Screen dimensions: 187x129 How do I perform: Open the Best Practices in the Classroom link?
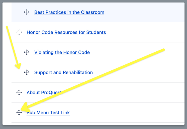pos(69,12)
